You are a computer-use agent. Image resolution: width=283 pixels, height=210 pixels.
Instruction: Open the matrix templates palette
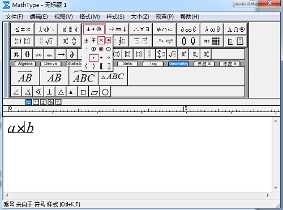coord(212,41)
